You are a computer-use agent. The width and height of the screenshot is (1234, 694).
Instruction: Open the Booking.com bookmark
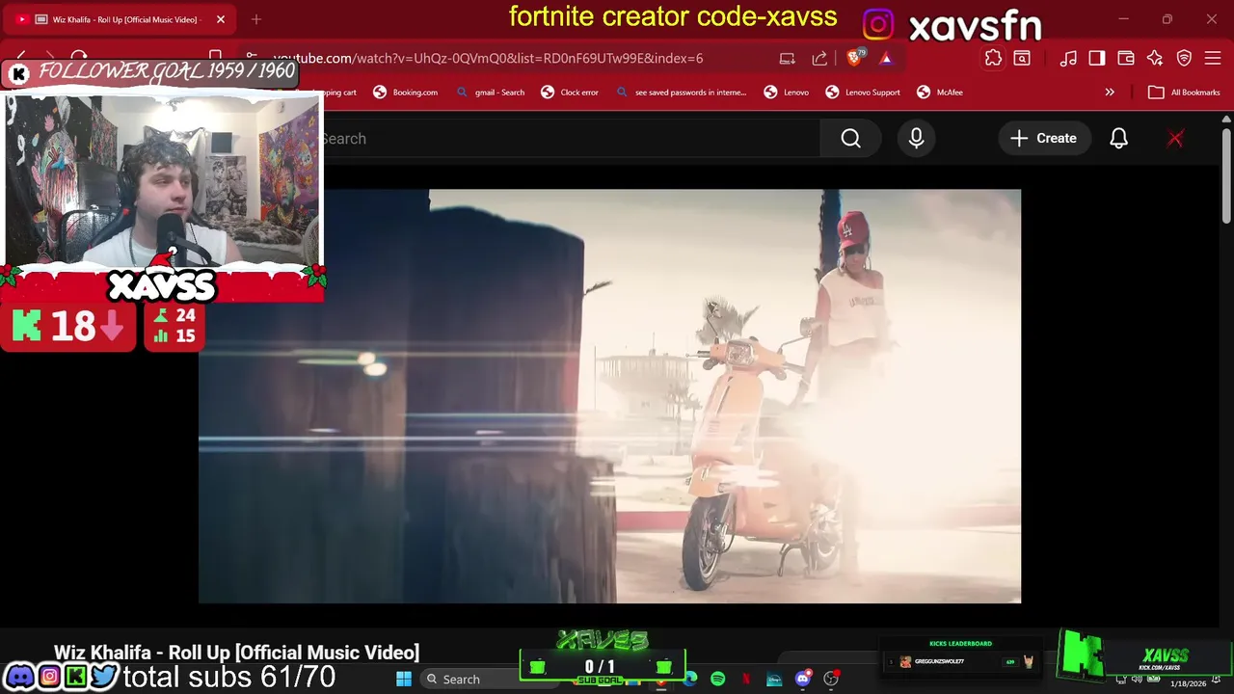[x=406, y=93]
